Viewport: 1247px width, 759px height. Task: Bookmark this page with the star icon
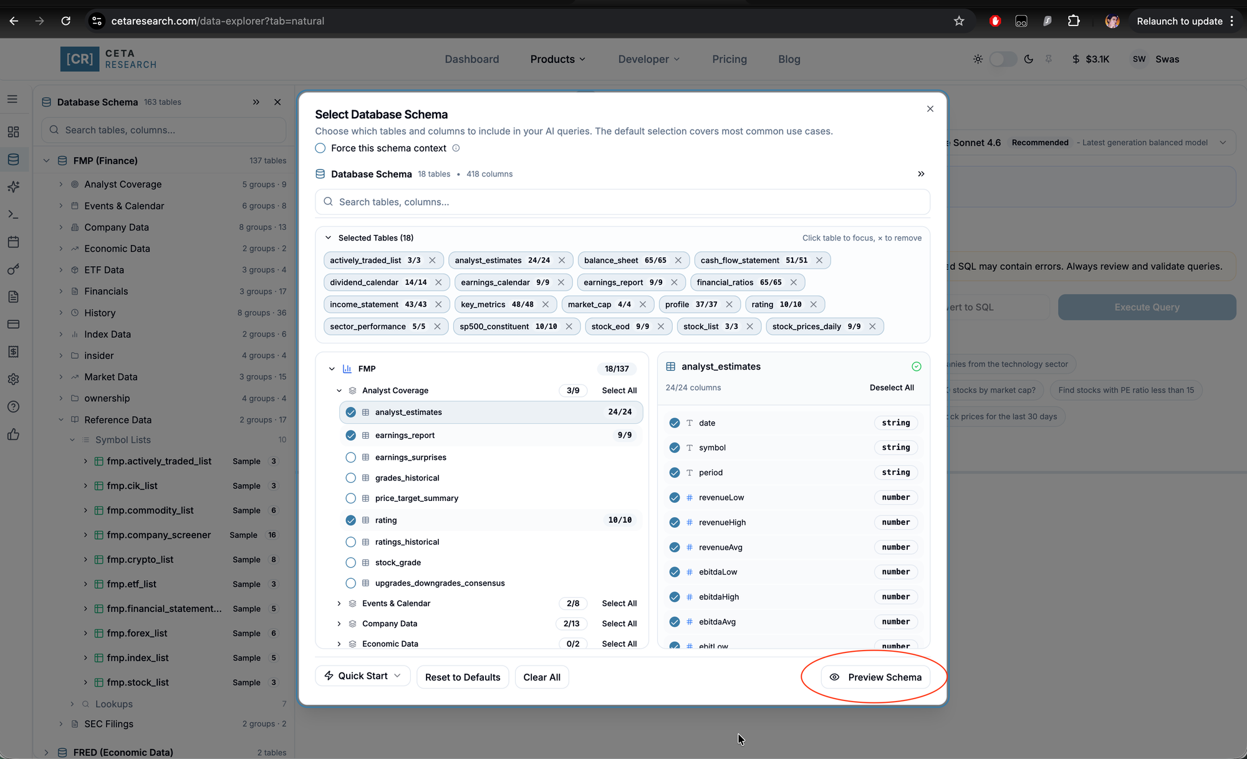pos(959,21)
